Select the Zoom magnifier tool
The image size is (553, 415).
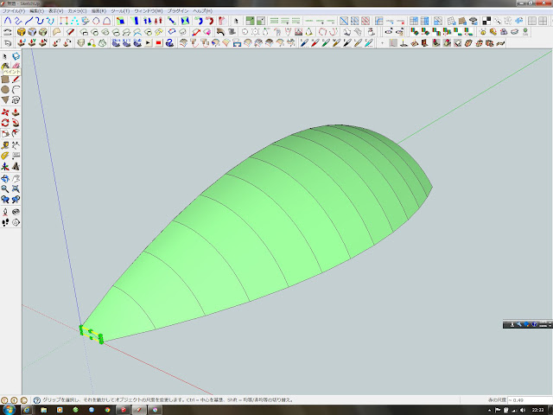[x=5, y=188]
